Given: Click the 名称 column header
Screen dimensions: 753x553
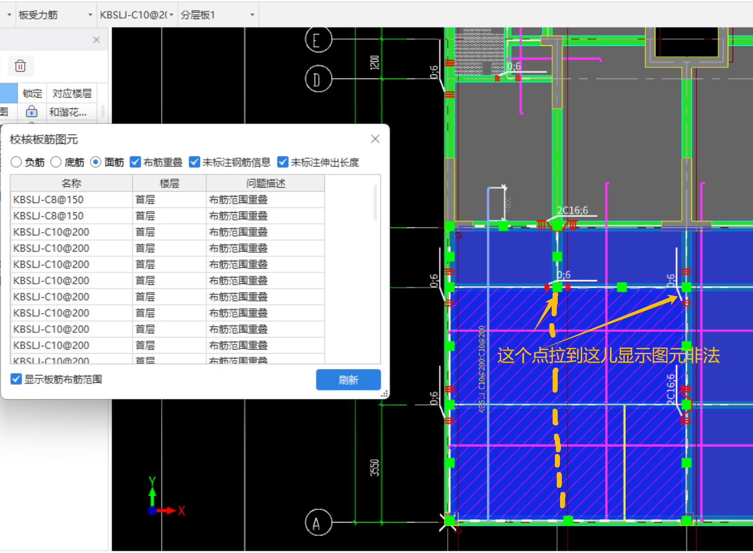Looking at the screenshot, I should pos(71,183).
